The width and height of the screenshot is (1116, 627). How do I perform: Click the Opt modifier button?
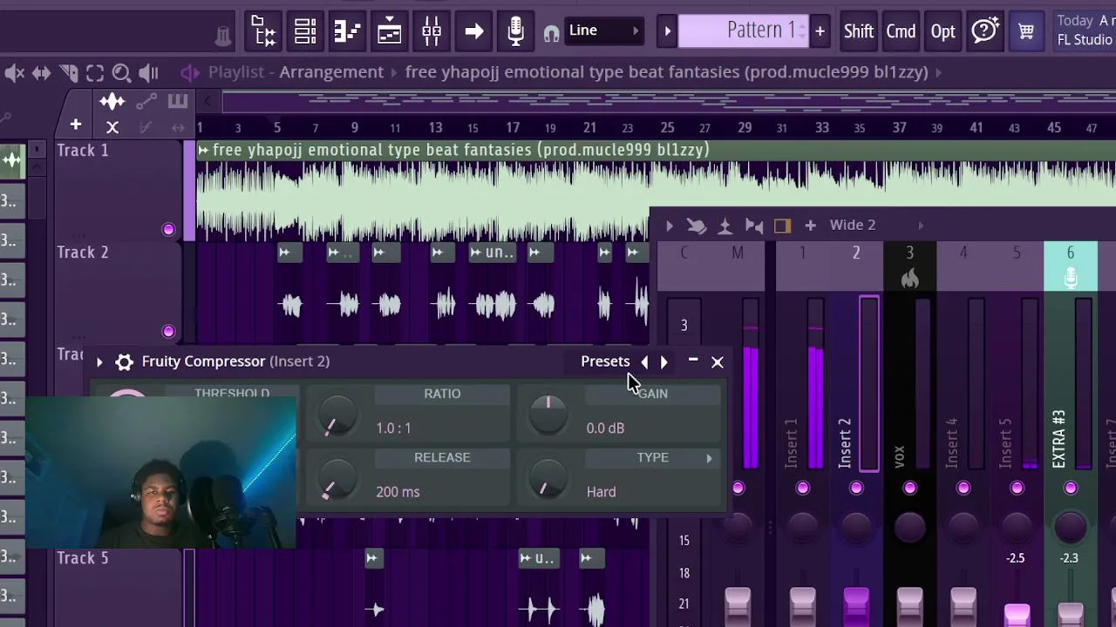943,31
